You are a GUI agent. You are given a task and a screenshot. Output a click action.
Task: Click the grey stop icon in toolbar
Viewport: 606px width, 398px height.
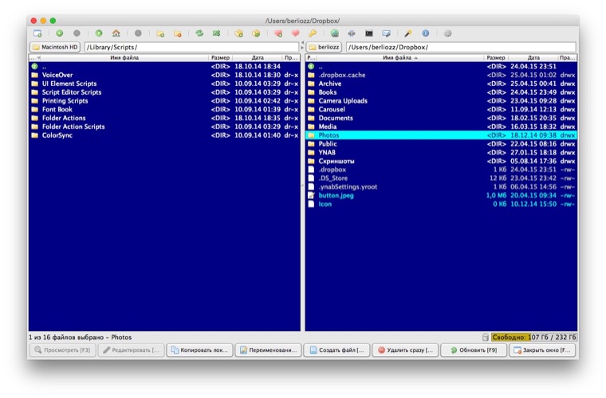pos(138,33)
